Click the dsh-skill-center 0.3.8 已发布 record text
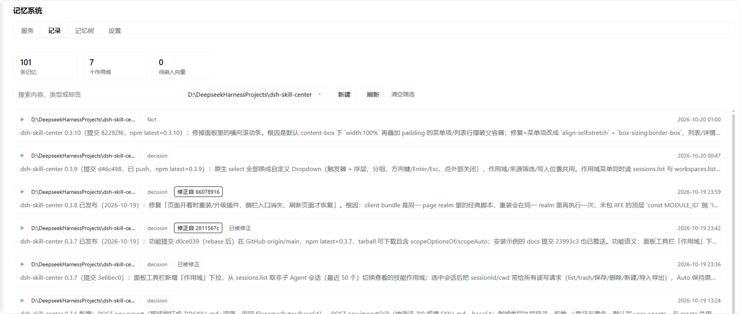 tap(369, 205)
